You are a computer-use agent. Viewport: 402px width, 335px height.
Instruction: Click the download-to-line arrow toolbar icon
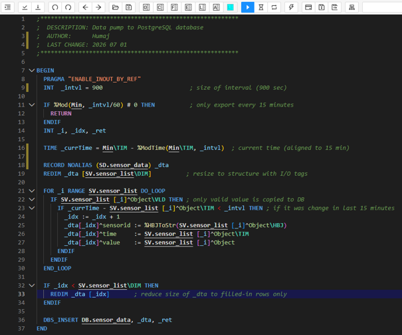(38, 7)
